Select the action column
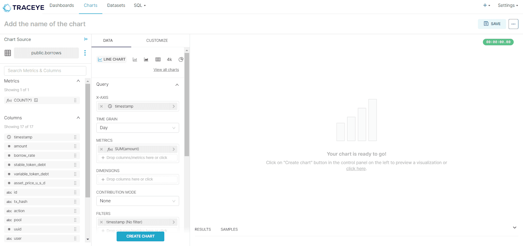The height and width of the screenshot is (246, 523). click(x=42, y=211)
